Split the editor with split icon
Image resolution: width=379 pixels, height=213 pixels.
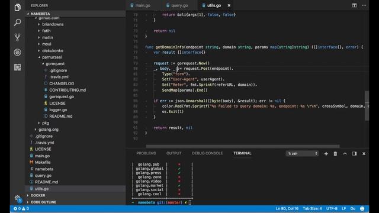click(x=354, y=5)
